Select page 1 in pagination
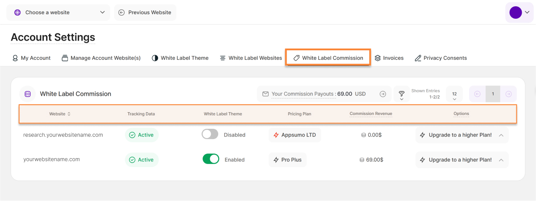 tap(493, 94)
